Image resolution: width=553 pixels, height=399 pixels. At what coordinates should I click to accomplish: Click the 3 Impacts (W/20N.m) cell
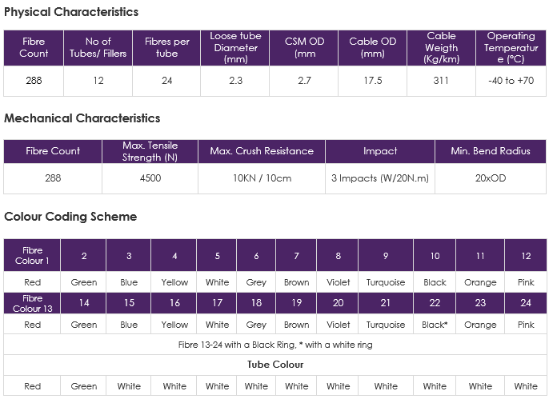380,178
